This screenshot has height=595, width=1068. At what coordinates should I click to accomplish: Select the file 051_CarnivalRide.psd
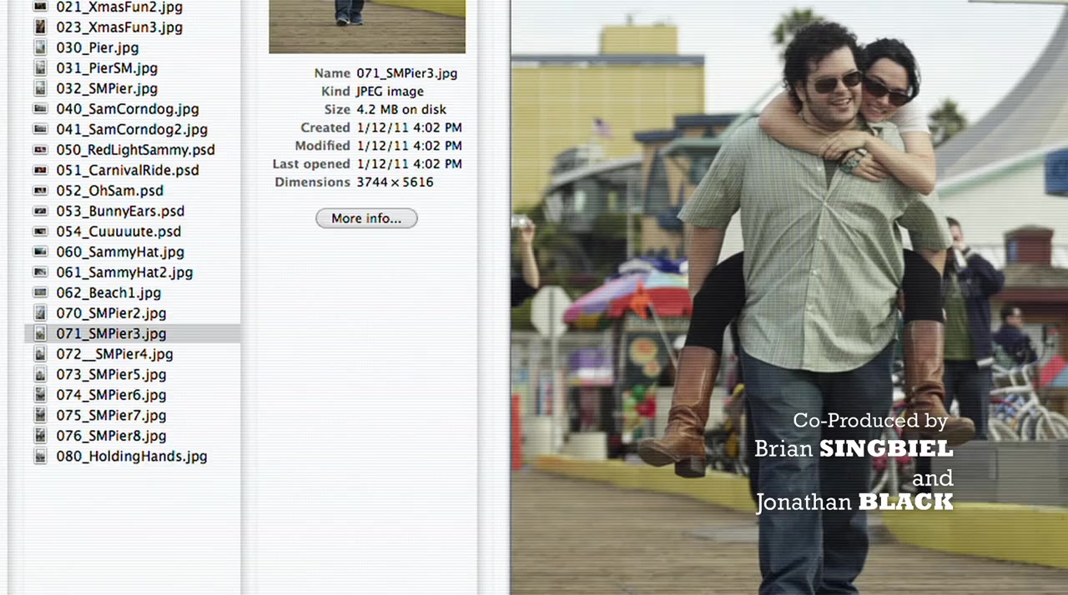pyautogui.click(x=127, y=170)
